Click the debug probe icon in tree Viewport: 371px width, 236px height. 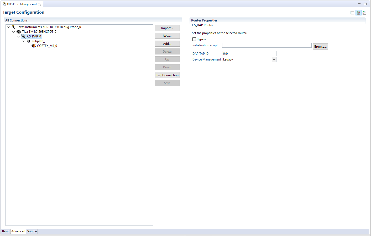[x=13, y=27]
